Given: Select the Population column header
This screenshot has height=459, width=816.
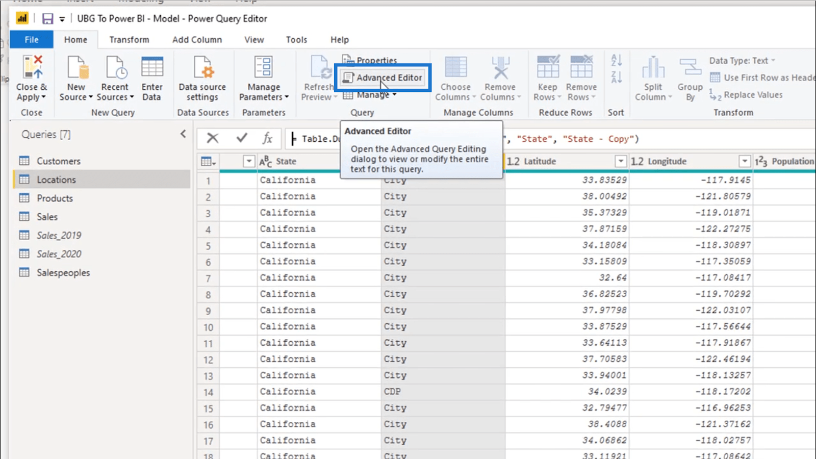Looking at the screenshot, I should click(784, 162).
